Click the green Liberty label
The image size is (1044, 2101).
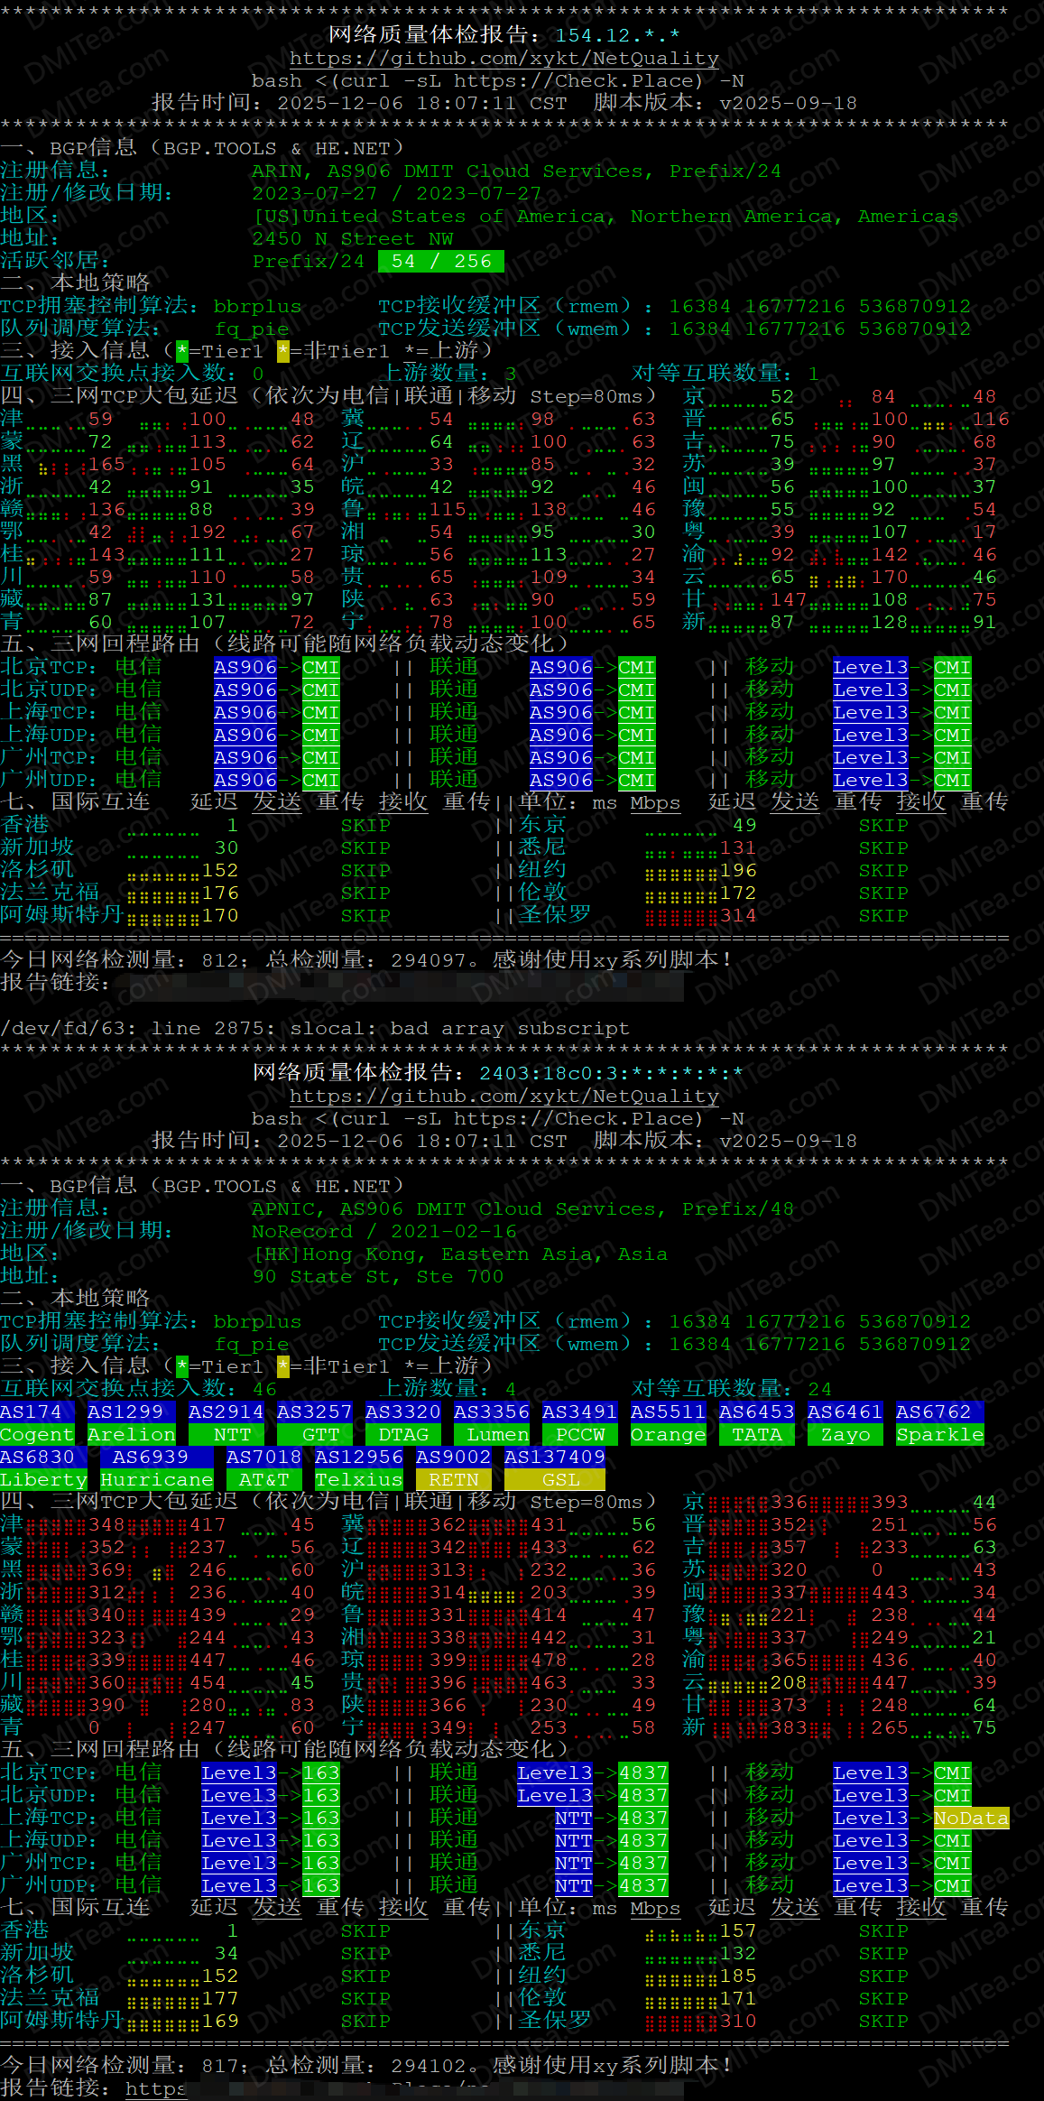[x=43, y=1480]
